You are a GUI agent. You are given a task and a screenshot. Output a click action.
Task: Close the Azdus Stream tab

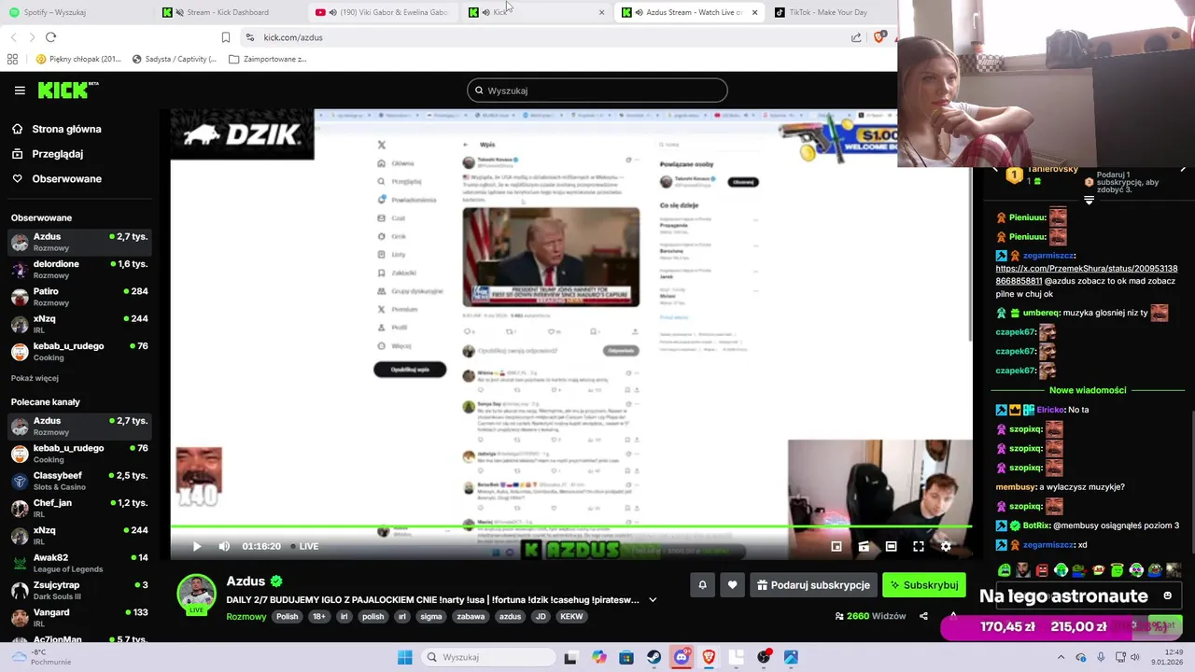[754, 12]
